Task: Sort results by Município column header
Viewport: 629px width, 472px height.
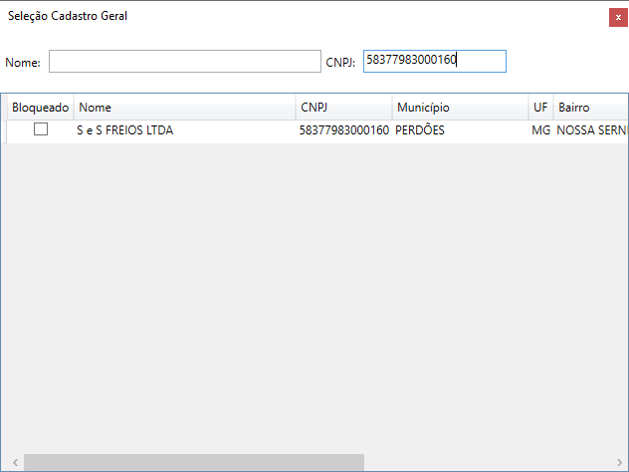Action: click(x=460, y=107)
